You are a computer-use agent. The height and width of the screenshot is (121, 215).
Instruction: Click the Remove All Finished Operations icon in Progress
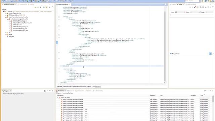[45, 91]
